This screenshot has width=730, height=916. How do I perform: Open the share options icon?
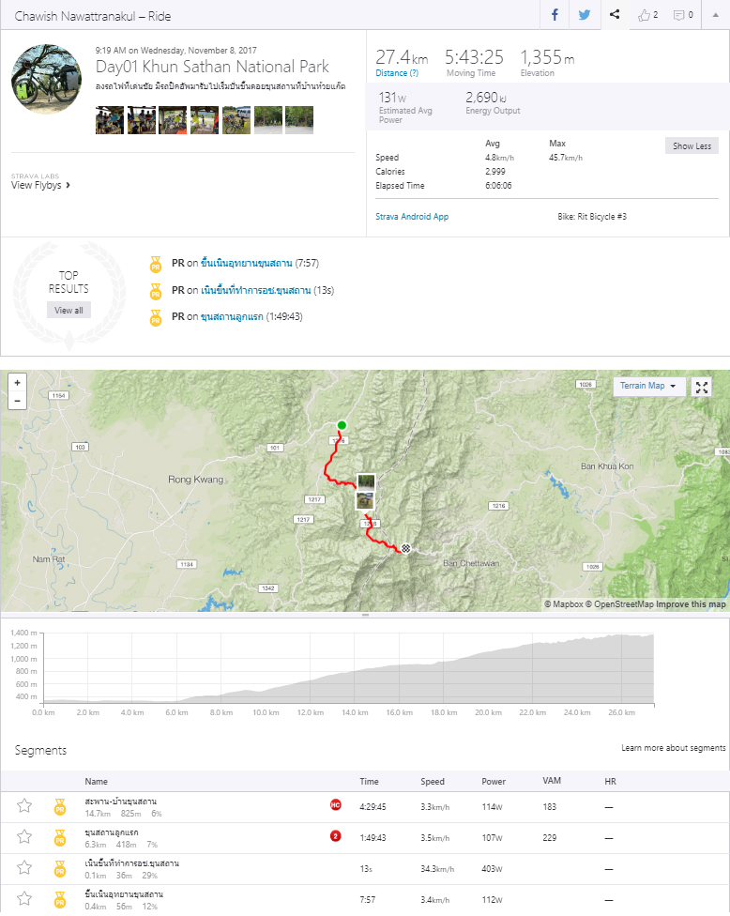pos(615,15)
